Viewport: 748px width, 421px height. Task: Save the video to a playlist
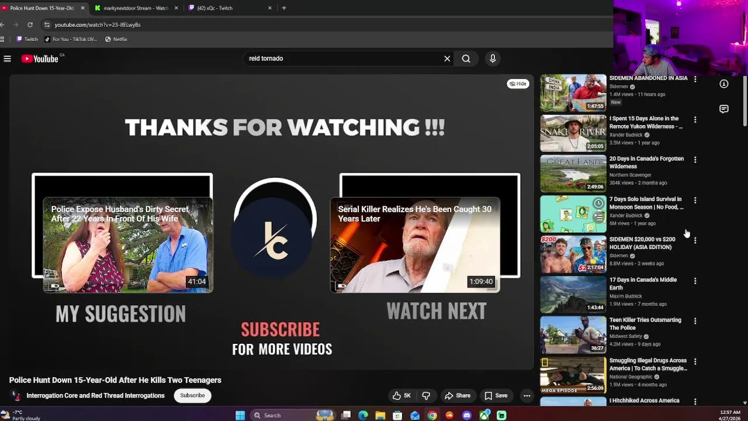click(496, 396)
